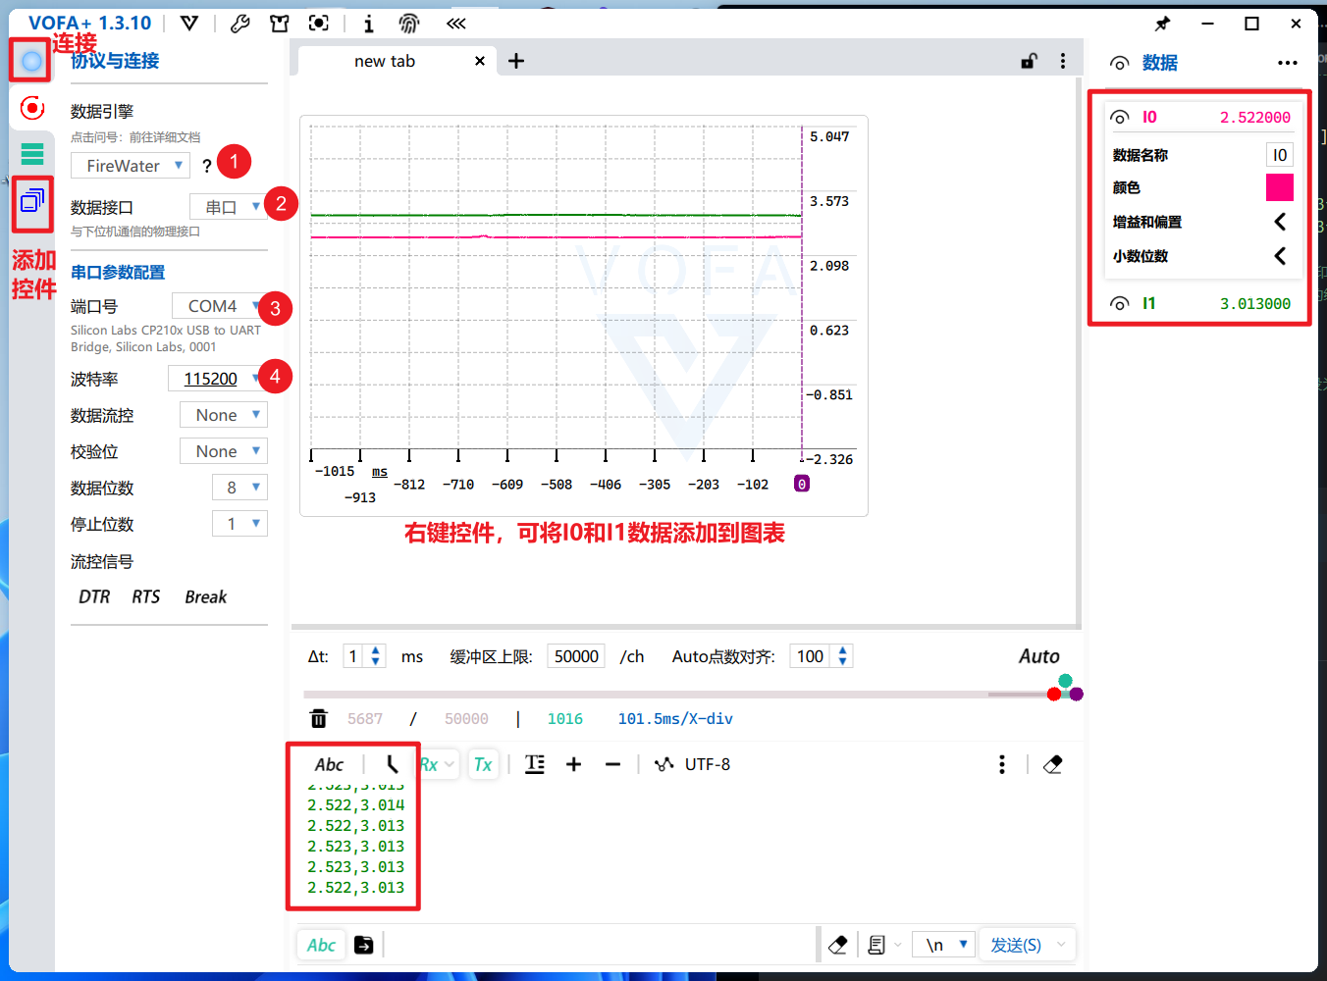Toggle visibility of I1 data channel

tap(1120, 304)
